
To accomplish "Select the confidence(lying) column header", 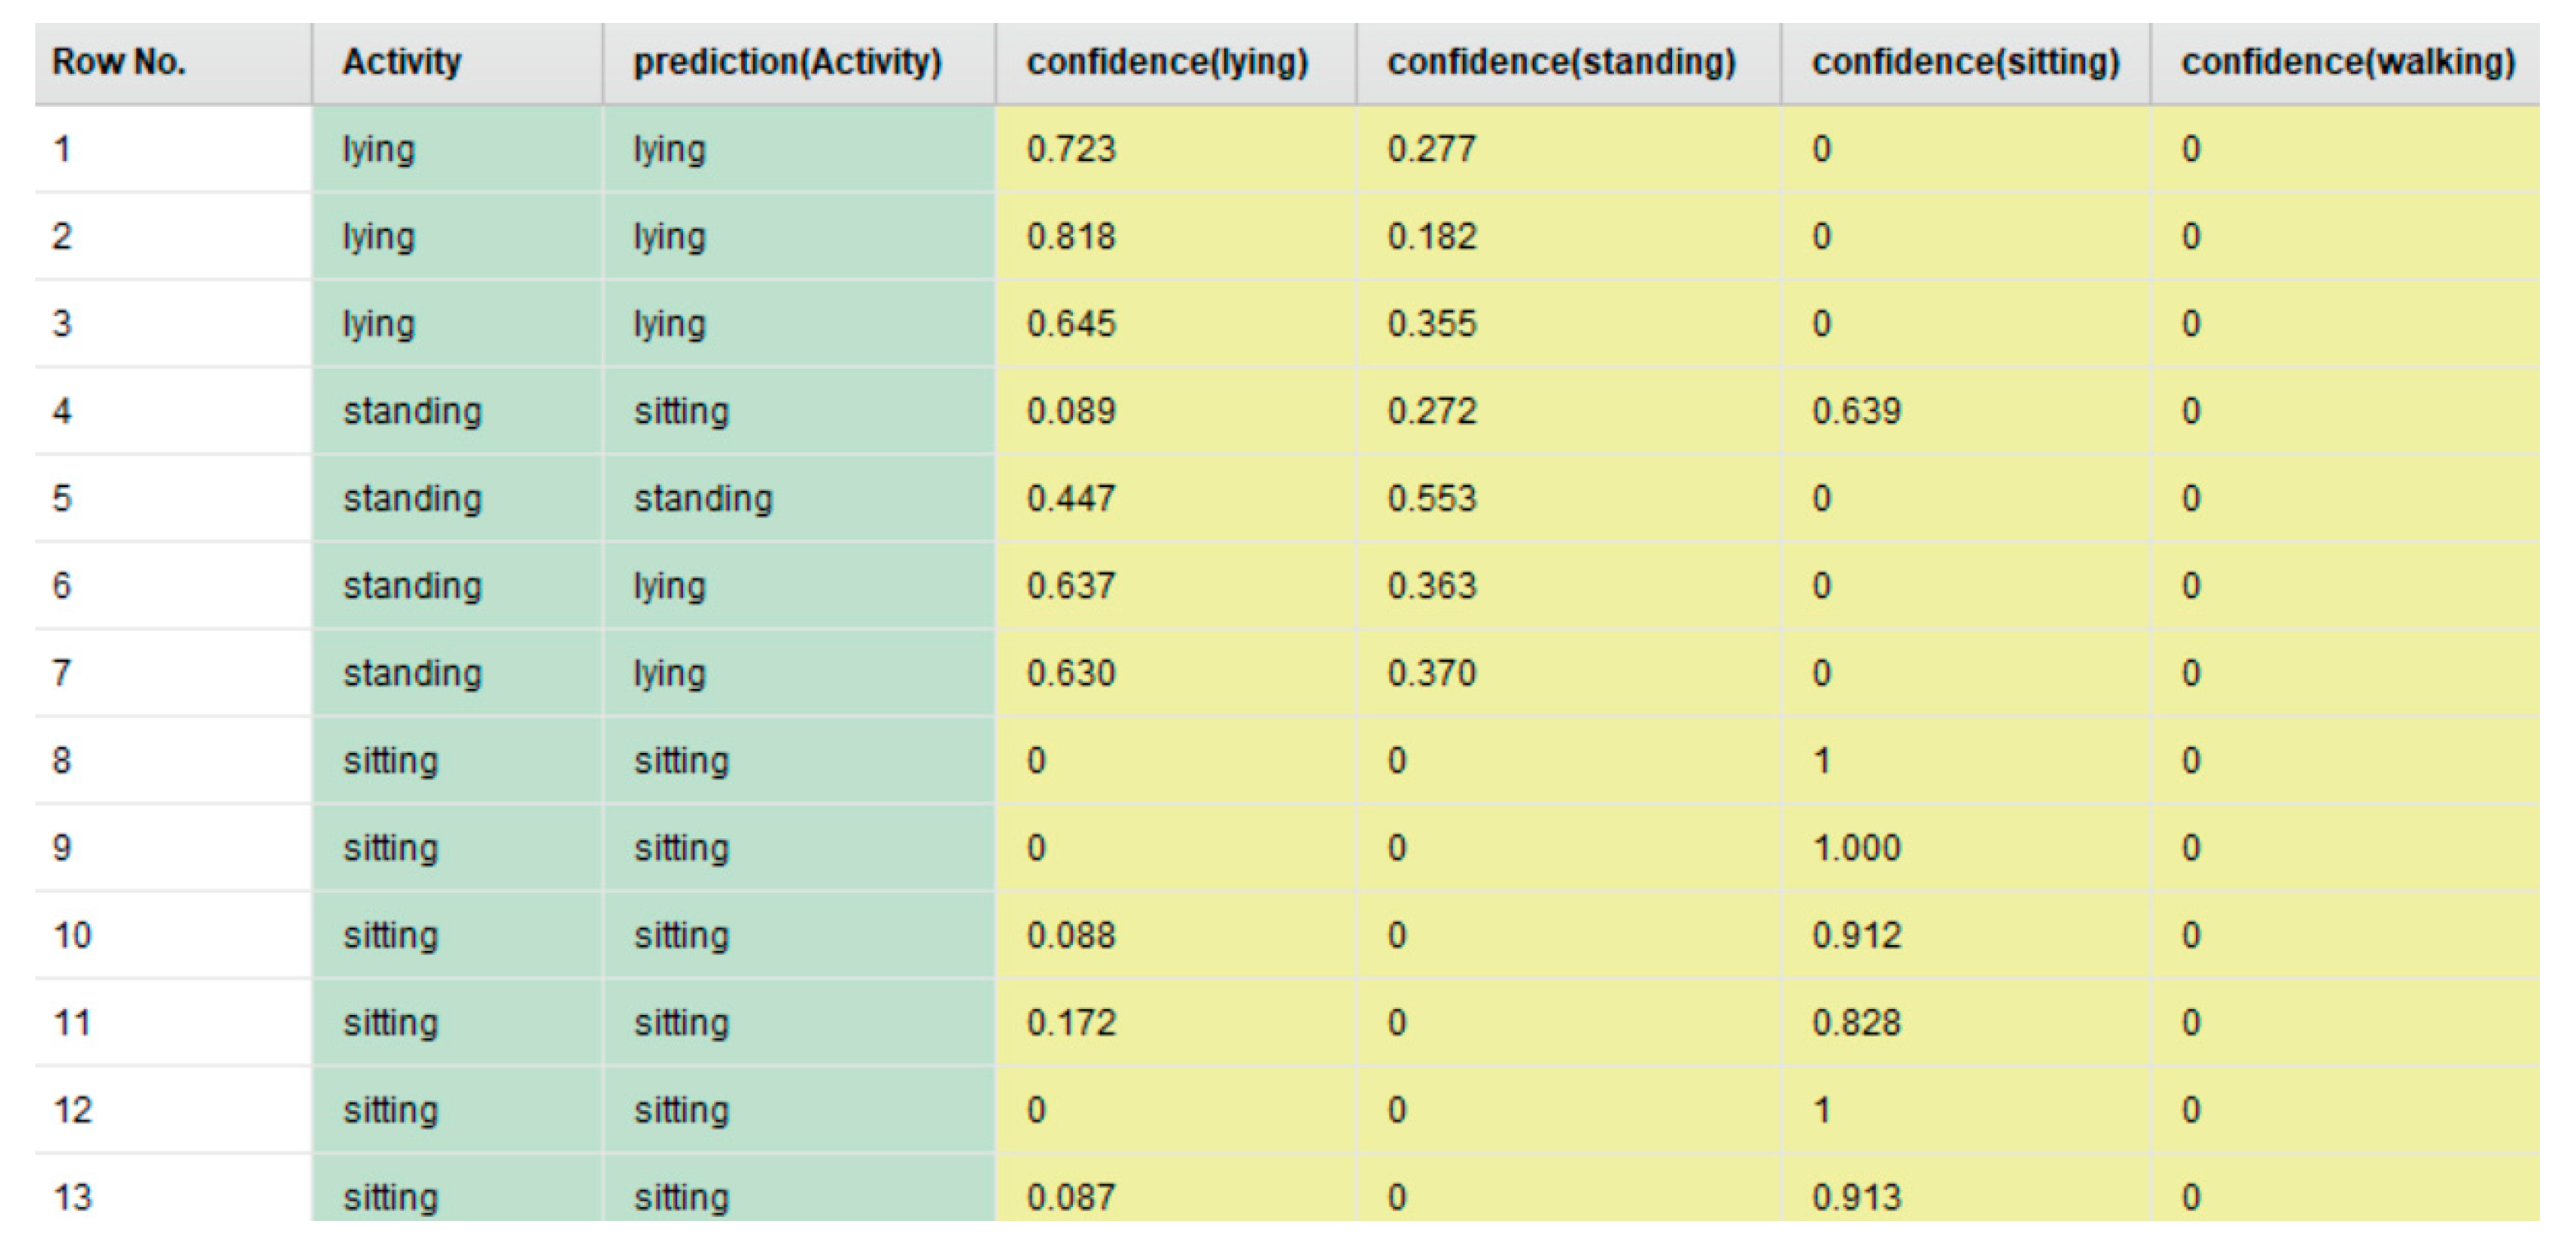I will 1167,63.
